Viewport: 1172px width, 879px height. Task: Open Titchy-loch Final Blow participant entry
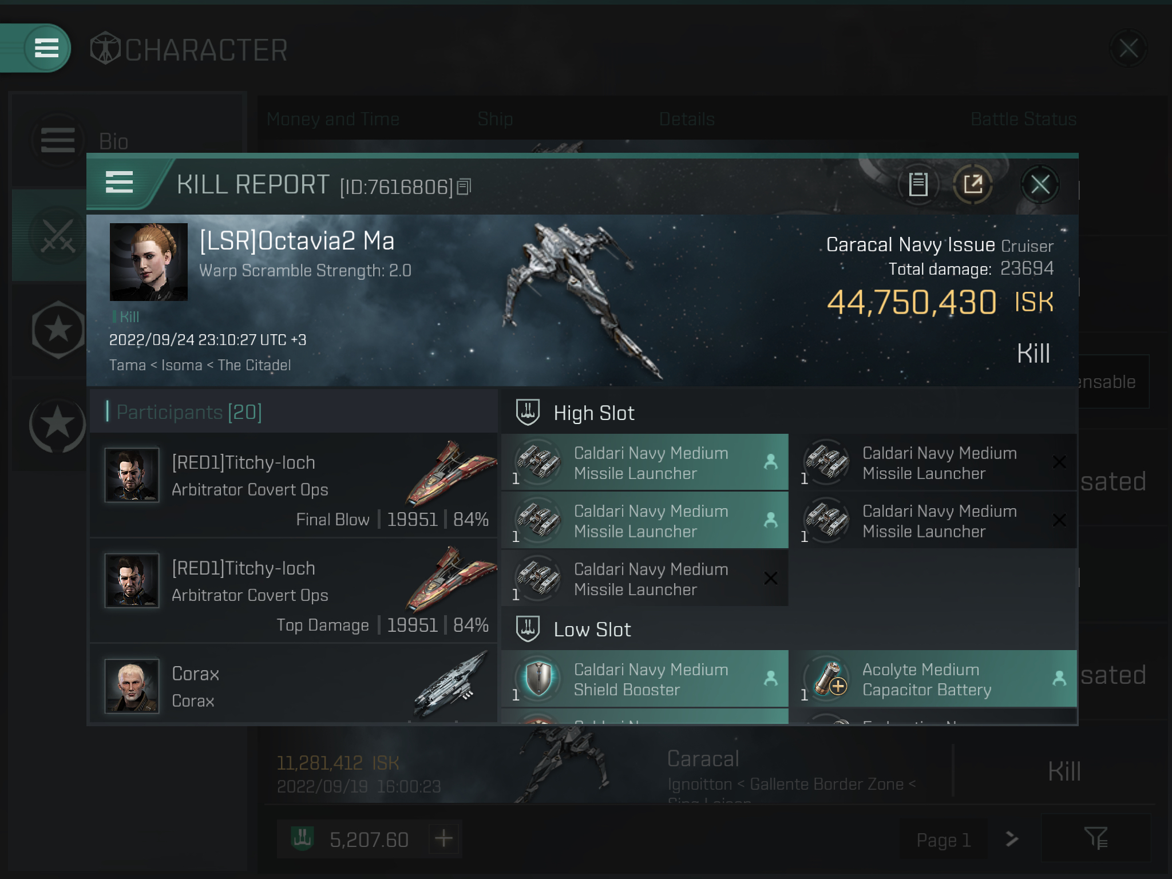(294, 485)
